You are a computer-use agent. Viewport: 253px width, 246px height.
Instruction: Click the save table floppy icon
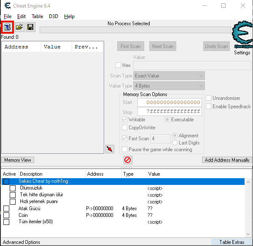tap(30, 27)
